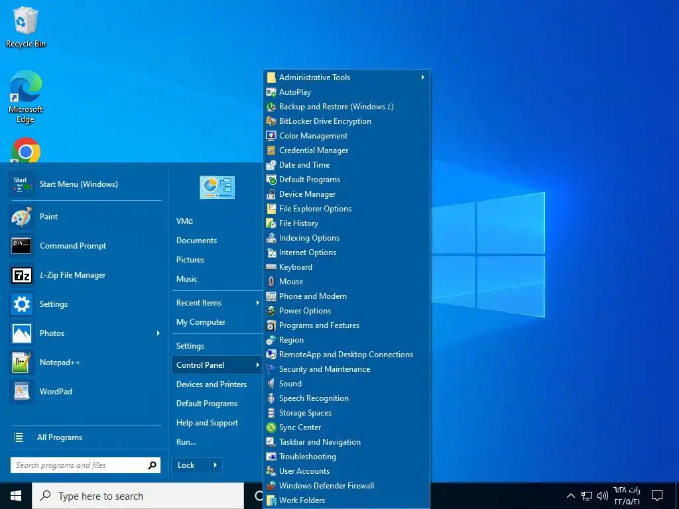The width and height of the screenshot is (679, 509).
Task: Select Pictures in the start menu
Action: [190, 260]
